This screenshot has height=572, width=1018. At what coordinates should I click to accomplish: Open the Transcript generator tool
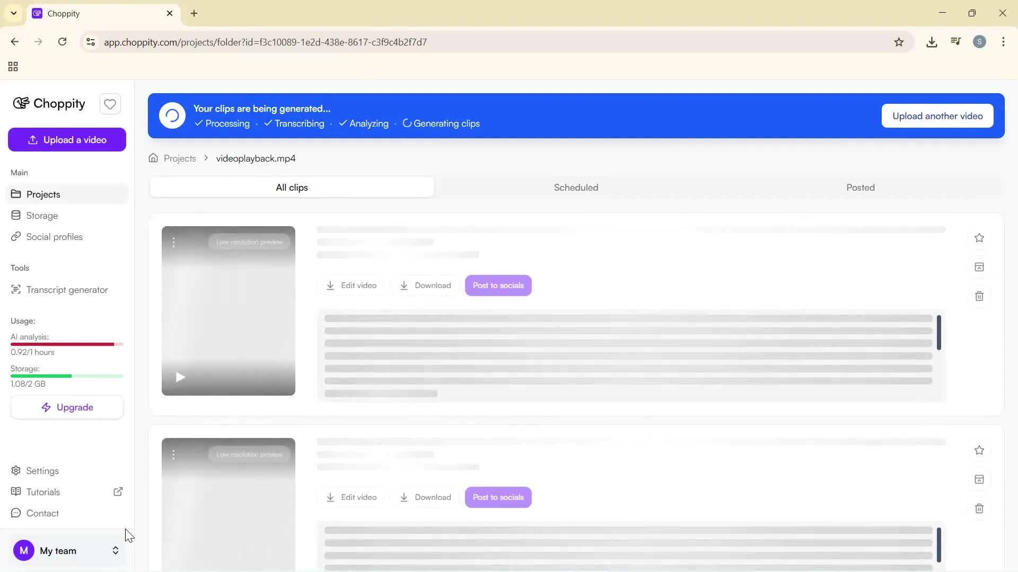67,289
